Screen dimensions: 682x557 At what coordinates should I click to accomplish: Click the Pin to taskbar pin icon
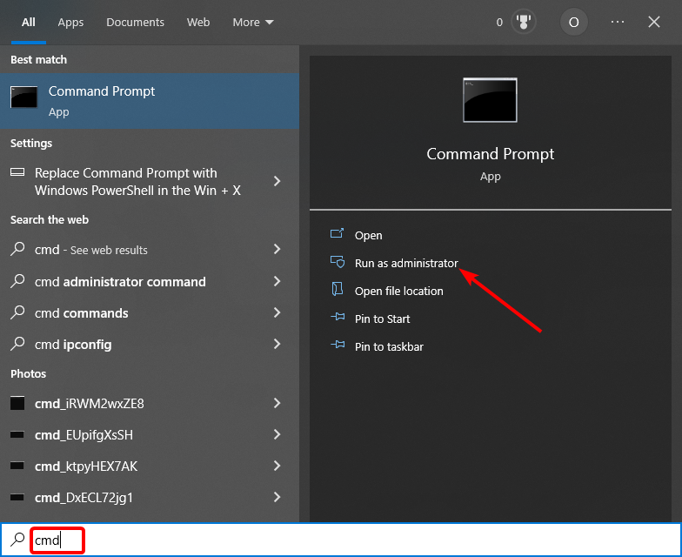[x=338, y=346]
